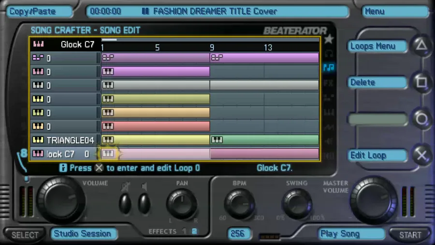The width and height of the screenshot is (435, 245).
Task: Click the keyboard icon beside Glock C7 header
Action: (39, 44)
